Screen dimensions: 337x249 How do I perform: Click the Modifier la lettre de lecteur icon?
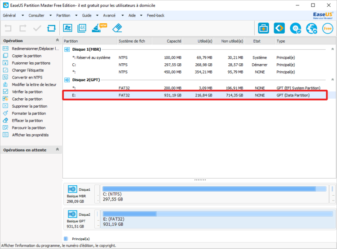5,85
